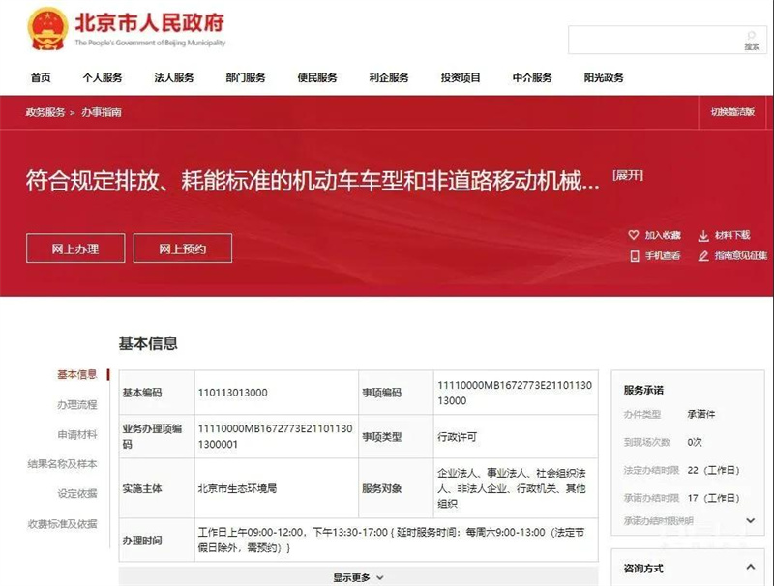Click the 网上办理 button
774x586 pixels.
point(75,249)
